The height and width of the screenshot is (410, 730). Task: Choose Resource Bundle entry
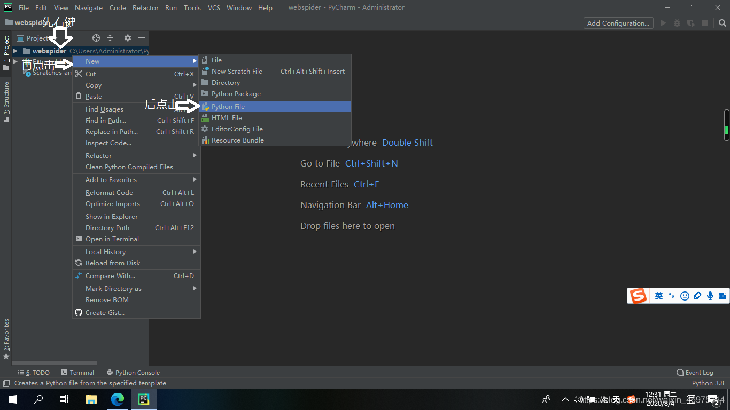275,140
